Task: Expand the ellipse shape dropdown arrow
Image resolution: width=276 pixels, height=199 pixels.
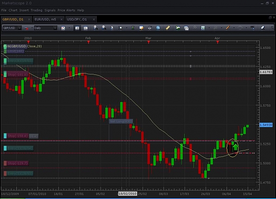Action: (x=246, y=28)
